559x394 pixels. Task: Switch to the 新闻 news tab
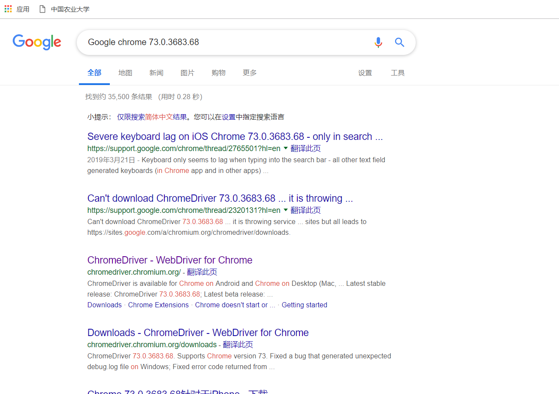(156, 73)
